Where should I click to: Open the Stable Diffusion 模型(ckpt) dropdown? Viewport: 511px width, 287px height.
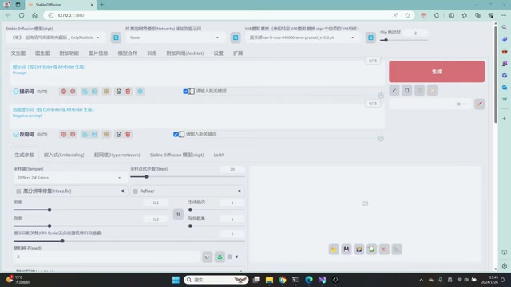point(56,37)
